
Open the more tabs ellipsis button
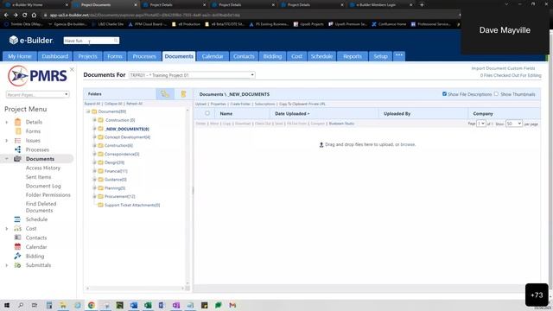[399, 55]
